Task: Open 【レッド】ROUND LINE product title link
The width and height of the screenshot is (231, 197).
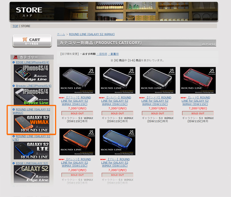Action: (196, 101)
